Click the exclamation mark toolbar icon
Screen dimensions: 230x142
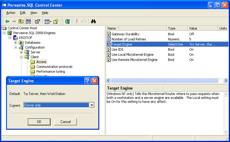click(77, 21)
